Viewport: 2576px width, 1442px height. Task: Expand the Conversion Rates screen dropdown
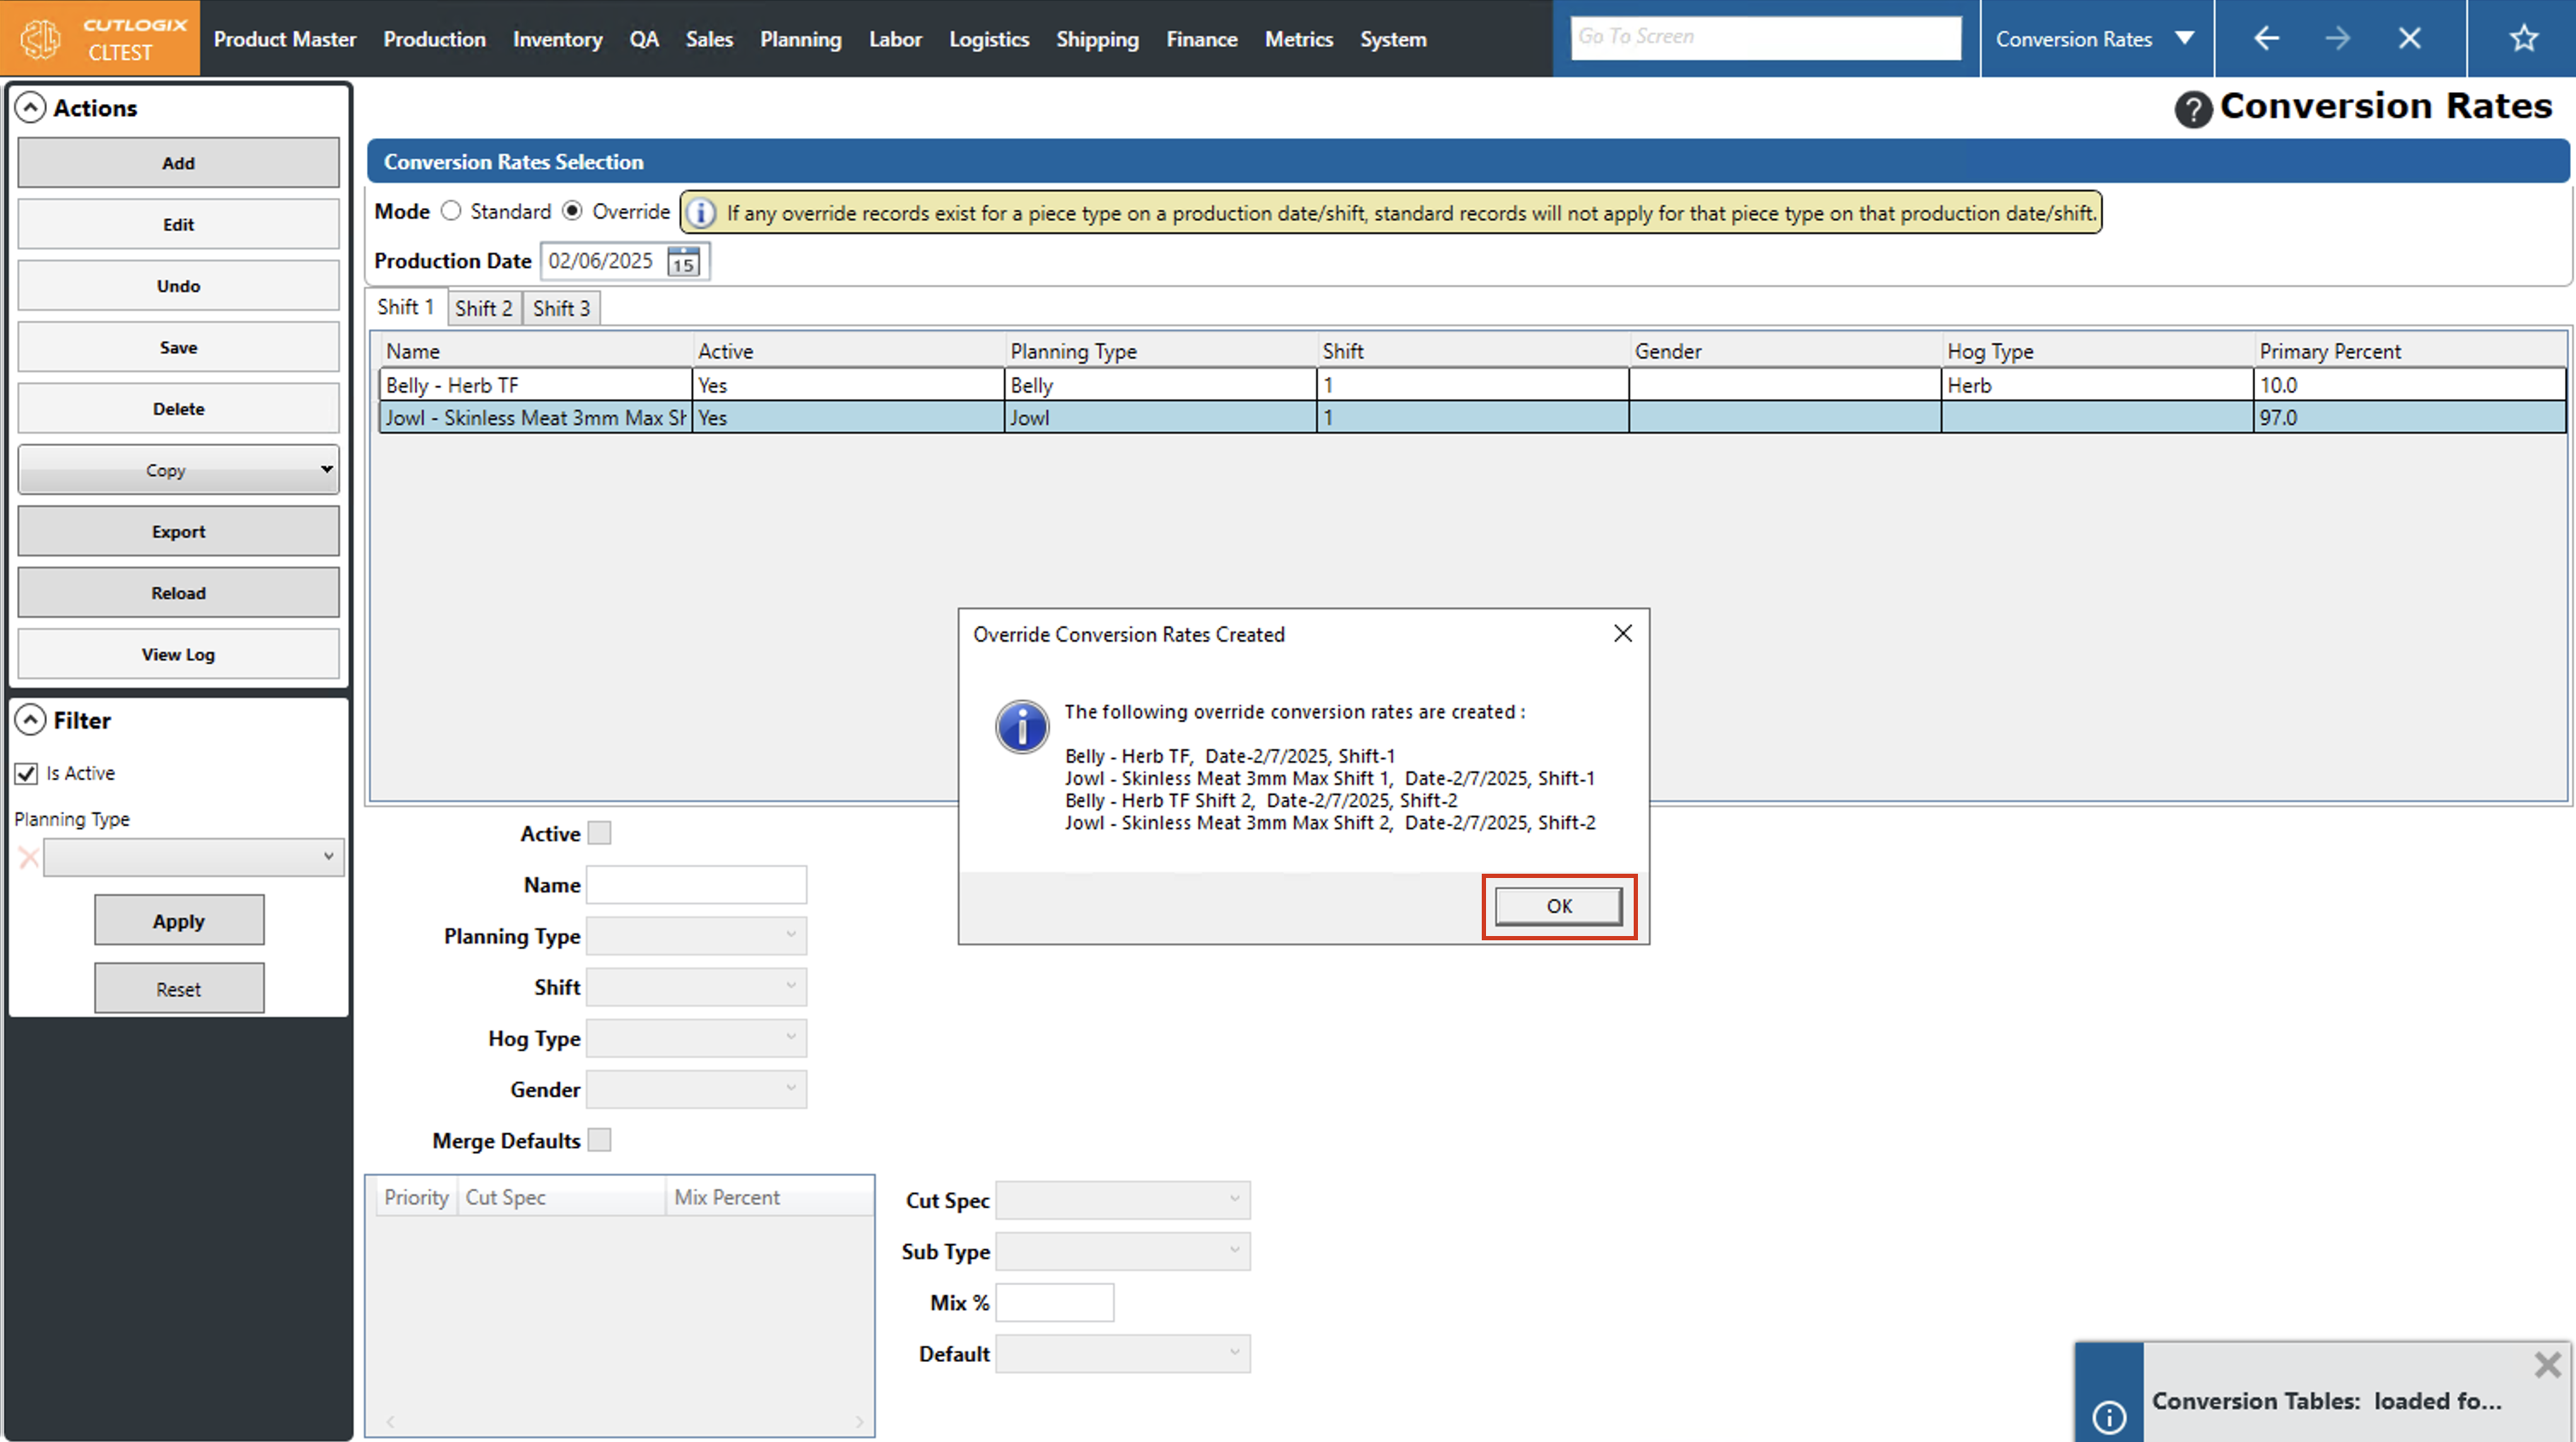[2184, 39]
